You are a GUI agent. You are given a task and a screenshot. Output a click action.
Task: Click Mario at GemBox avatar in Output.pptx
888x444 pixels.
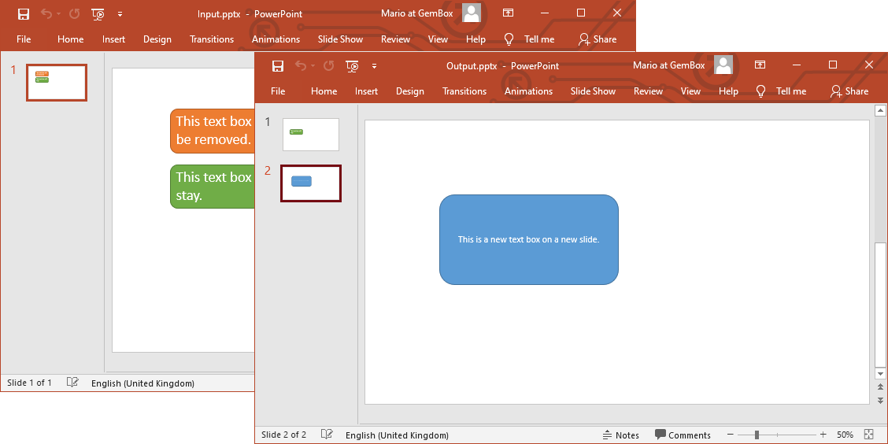[x=723, y=65]
